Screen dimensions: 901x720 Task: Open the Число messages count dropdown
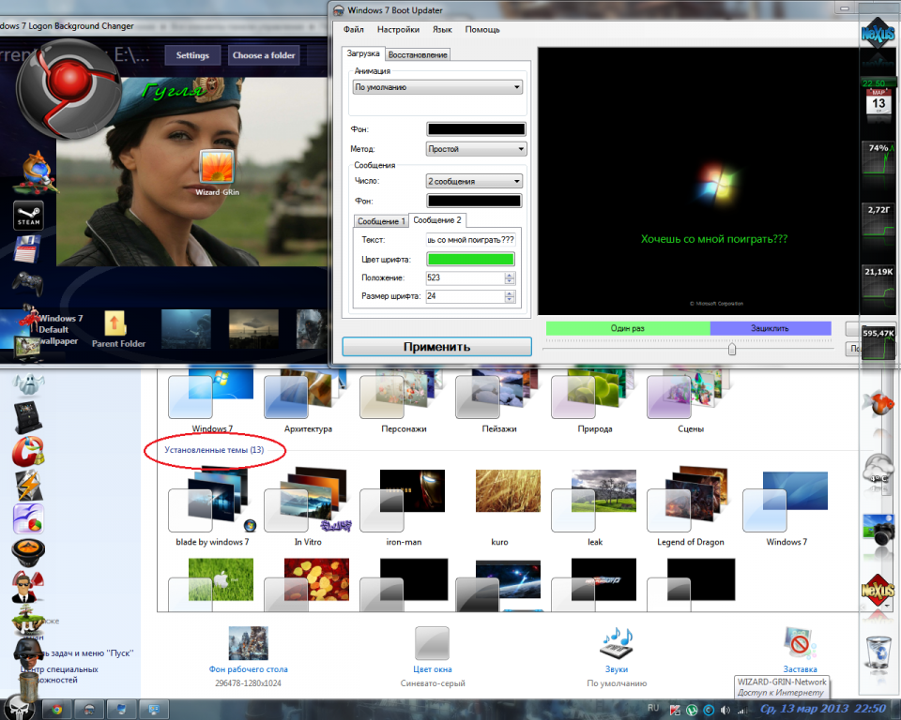tap(474, 181)
